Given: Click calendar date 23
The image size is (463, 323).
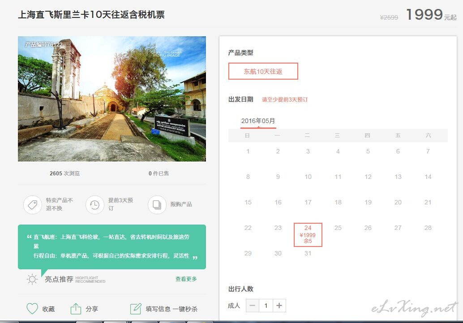Looking at the screenshot, I should coord(278,228).
